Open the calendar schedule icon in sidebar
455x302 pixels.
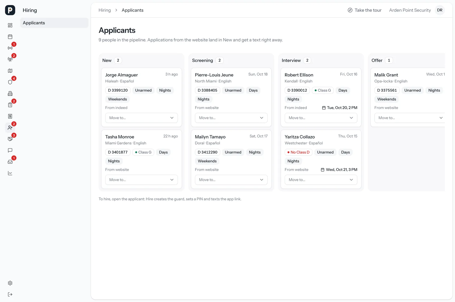click(x=10, y=37)
